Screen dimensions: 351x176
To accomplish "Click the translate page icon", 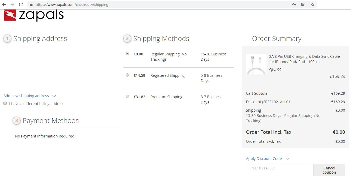I will click(x=303, y=4).
